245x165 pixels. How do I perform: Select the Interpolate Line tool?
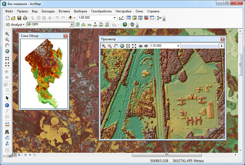101,25
